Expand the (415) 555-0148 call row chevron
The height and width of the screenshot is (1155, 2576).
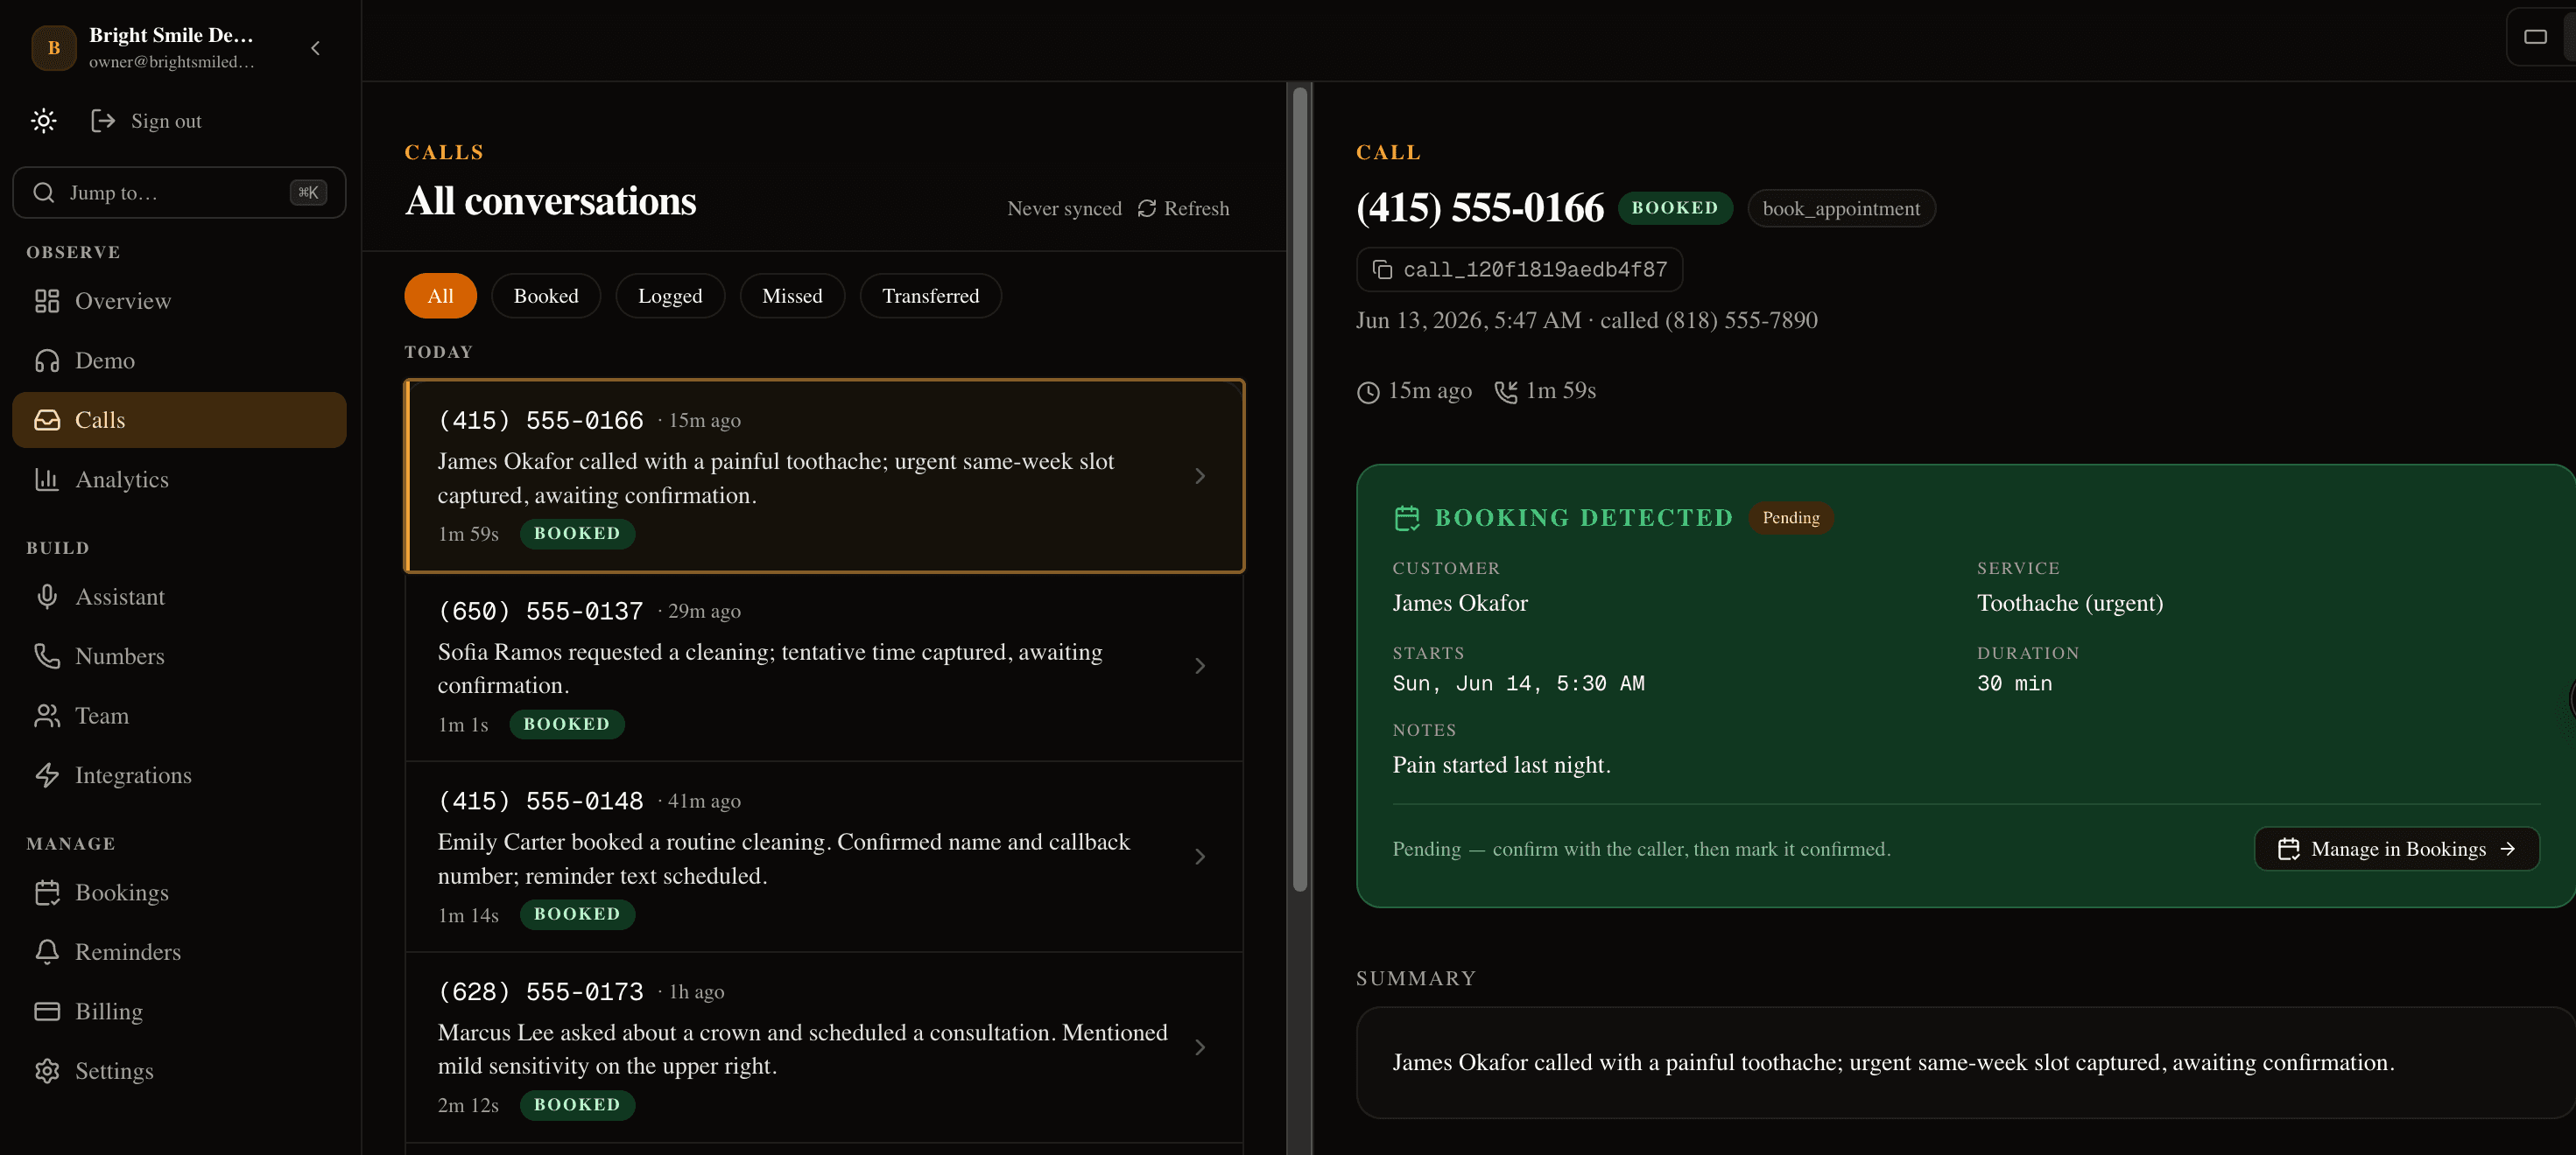[x=1200, y=857]
